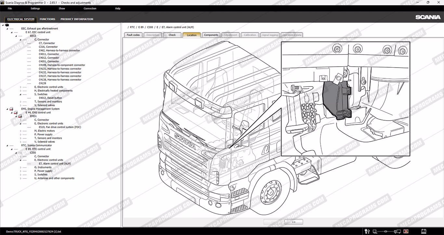Viewport: 444px width, 235px height.
Task: Click the Demo file name in status bar
Action: point(33,231)
